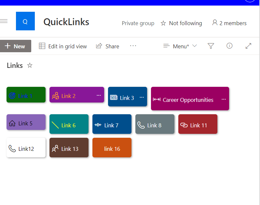The image size is (260, 205).
Task: Open the ellipsis menu on Link 3
Action: point(142,97)
